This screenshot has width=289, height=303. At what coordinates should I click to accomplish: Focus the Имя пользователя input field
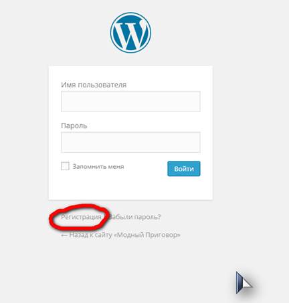(x=130, y=101)
